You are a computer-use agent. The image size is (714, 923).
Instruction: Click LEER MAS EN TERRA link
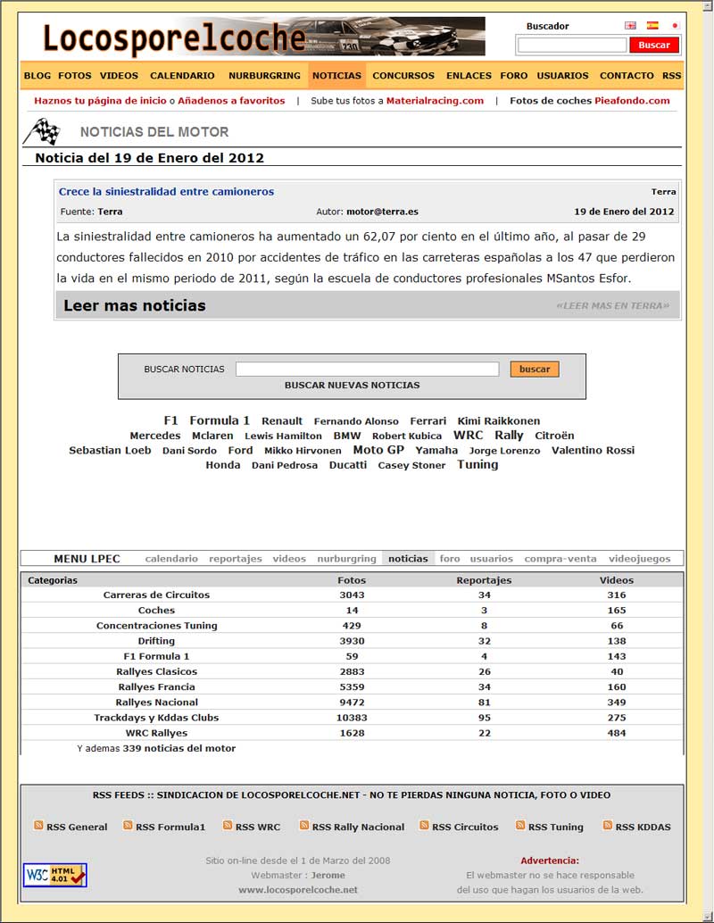pyautogui.click(x=613, y=305)
